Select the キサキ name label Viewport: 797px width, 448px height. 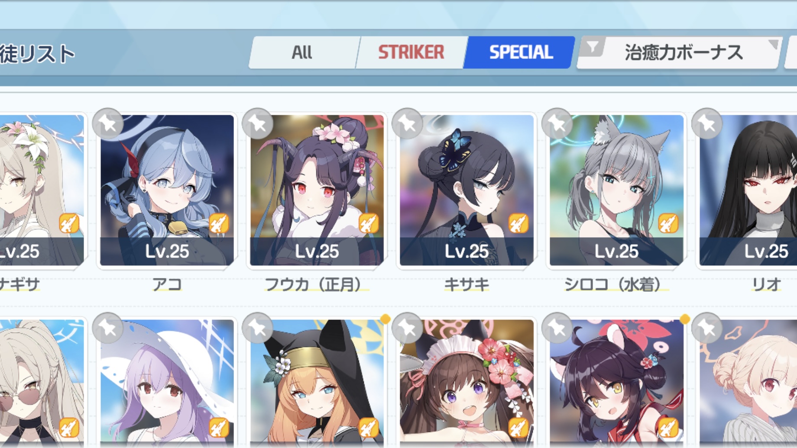click(x=467, y=285)
